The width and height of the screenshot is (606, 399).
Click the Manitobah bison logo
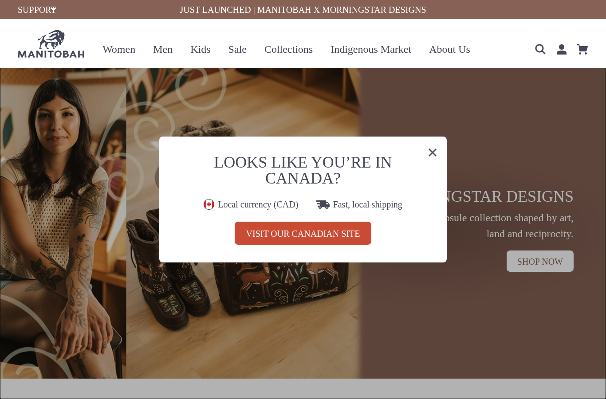tap(51, 44)
